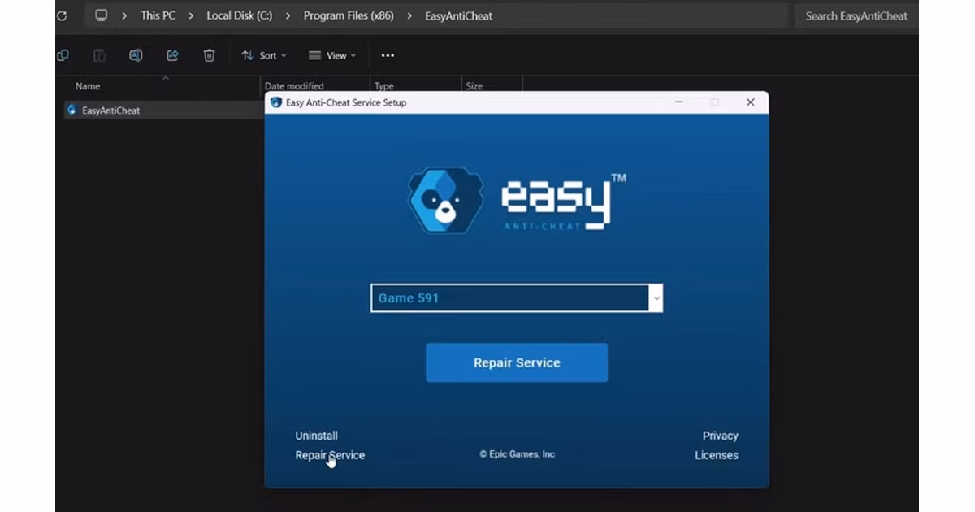Image resolution: width=975 pixels, height=512 pixels.
Task: Open the Sort dropdown menu
Action: click(264, 55)
